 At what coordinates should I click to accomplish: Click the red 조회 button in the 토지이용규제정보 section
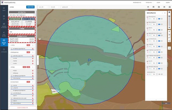click(x=28, y=82)
